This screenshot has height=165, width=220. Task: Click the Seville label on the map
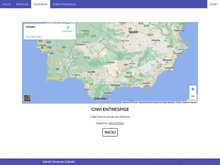pyautogui.click(x=91, y=72)
